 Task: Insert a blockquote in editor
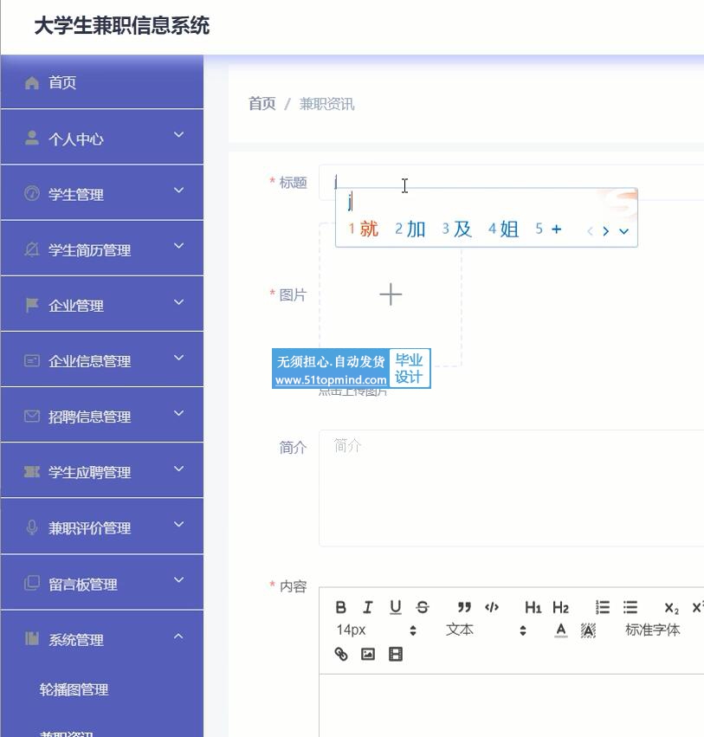(464, 607)
